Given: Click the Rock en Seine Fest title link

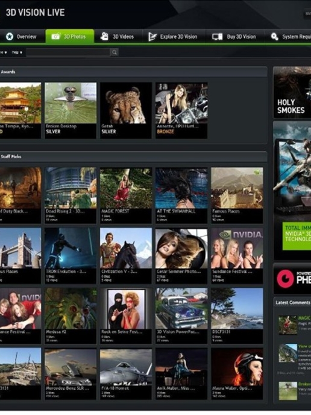Looking at the screenshot, I should point(122,332).
